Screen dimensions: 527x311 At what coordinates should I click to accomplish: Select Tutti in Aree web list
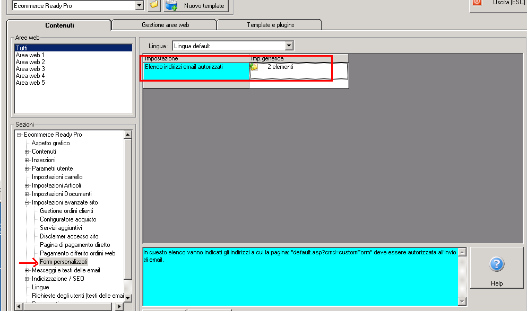coord(73,48)
